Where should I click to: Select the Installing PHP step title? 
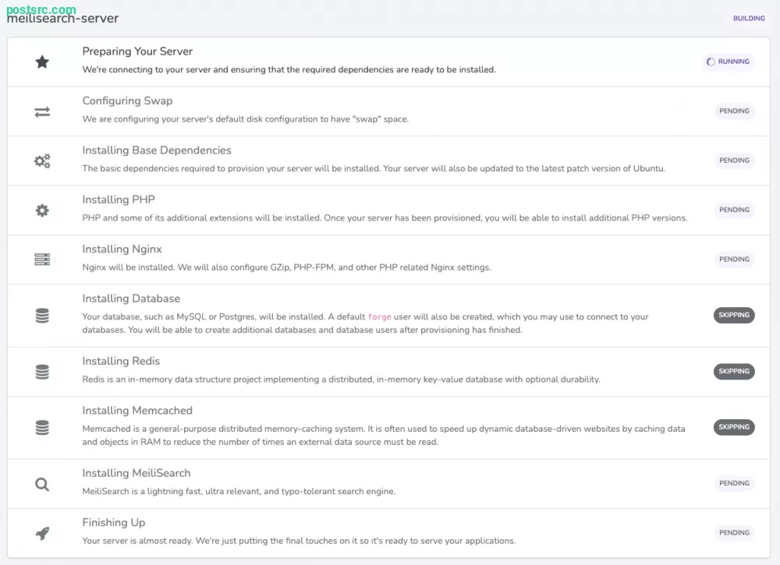click(x=119, y=200)
